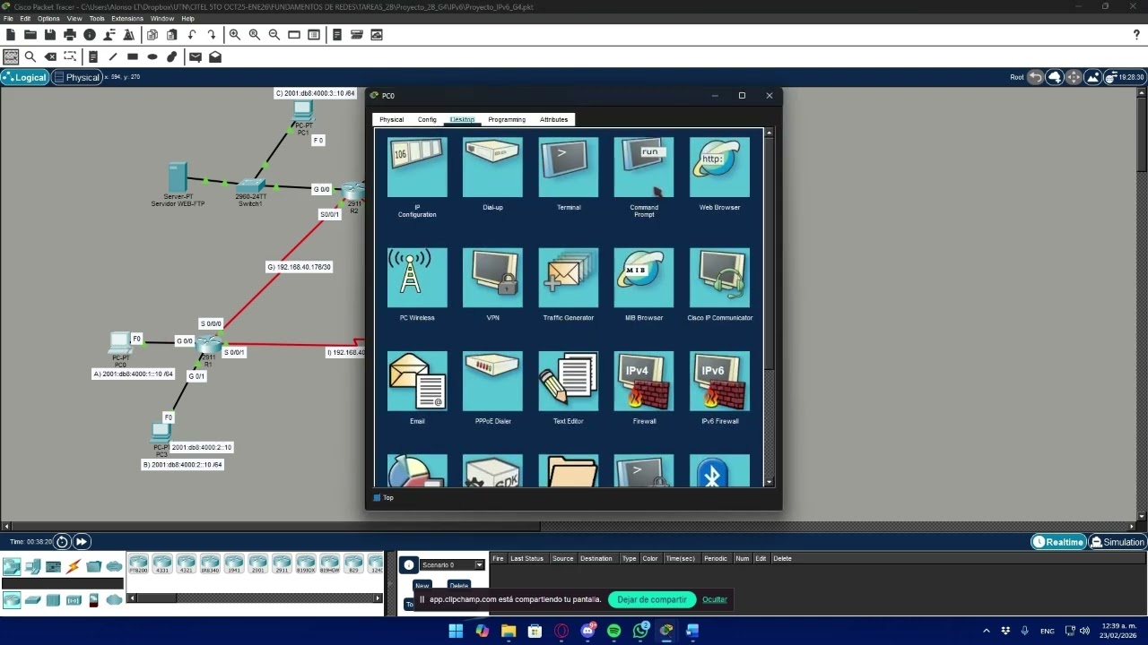Select the Attributes tab in PC0 window

click(x=553, y=119)
